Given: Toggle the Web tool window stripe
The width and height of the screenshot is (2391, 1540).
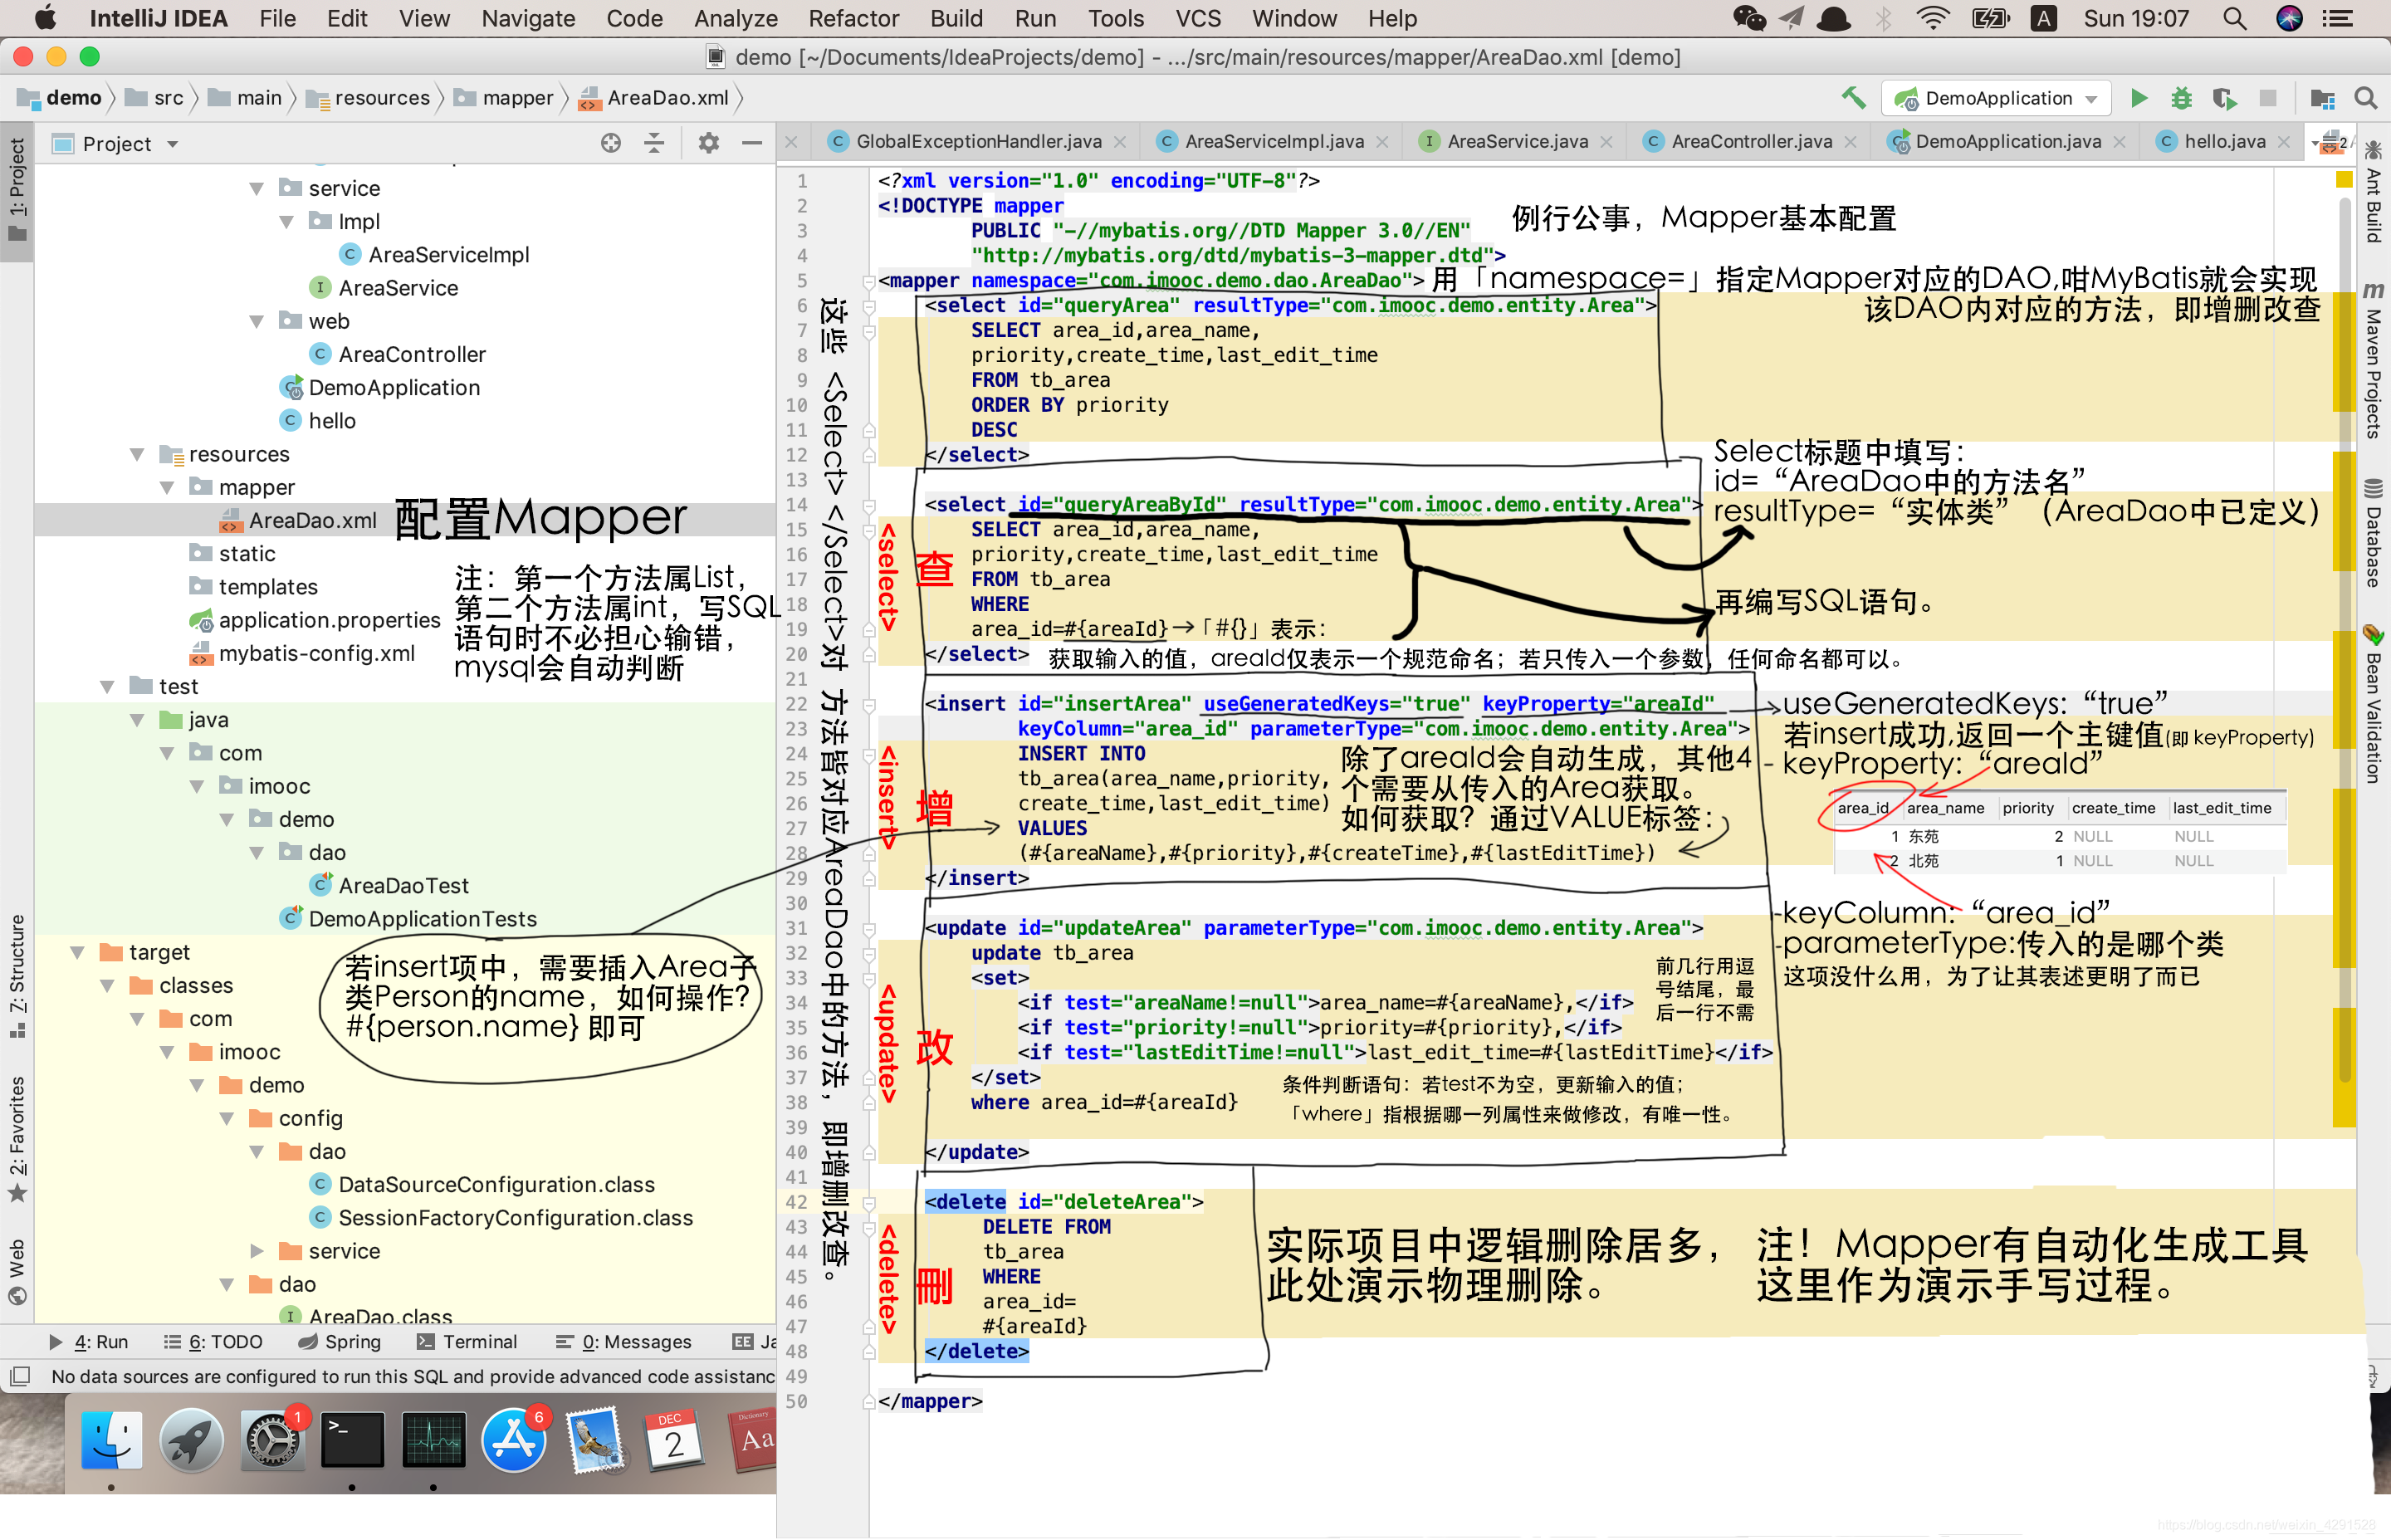Looking at the screenshot, I should tap(17, 1271).
